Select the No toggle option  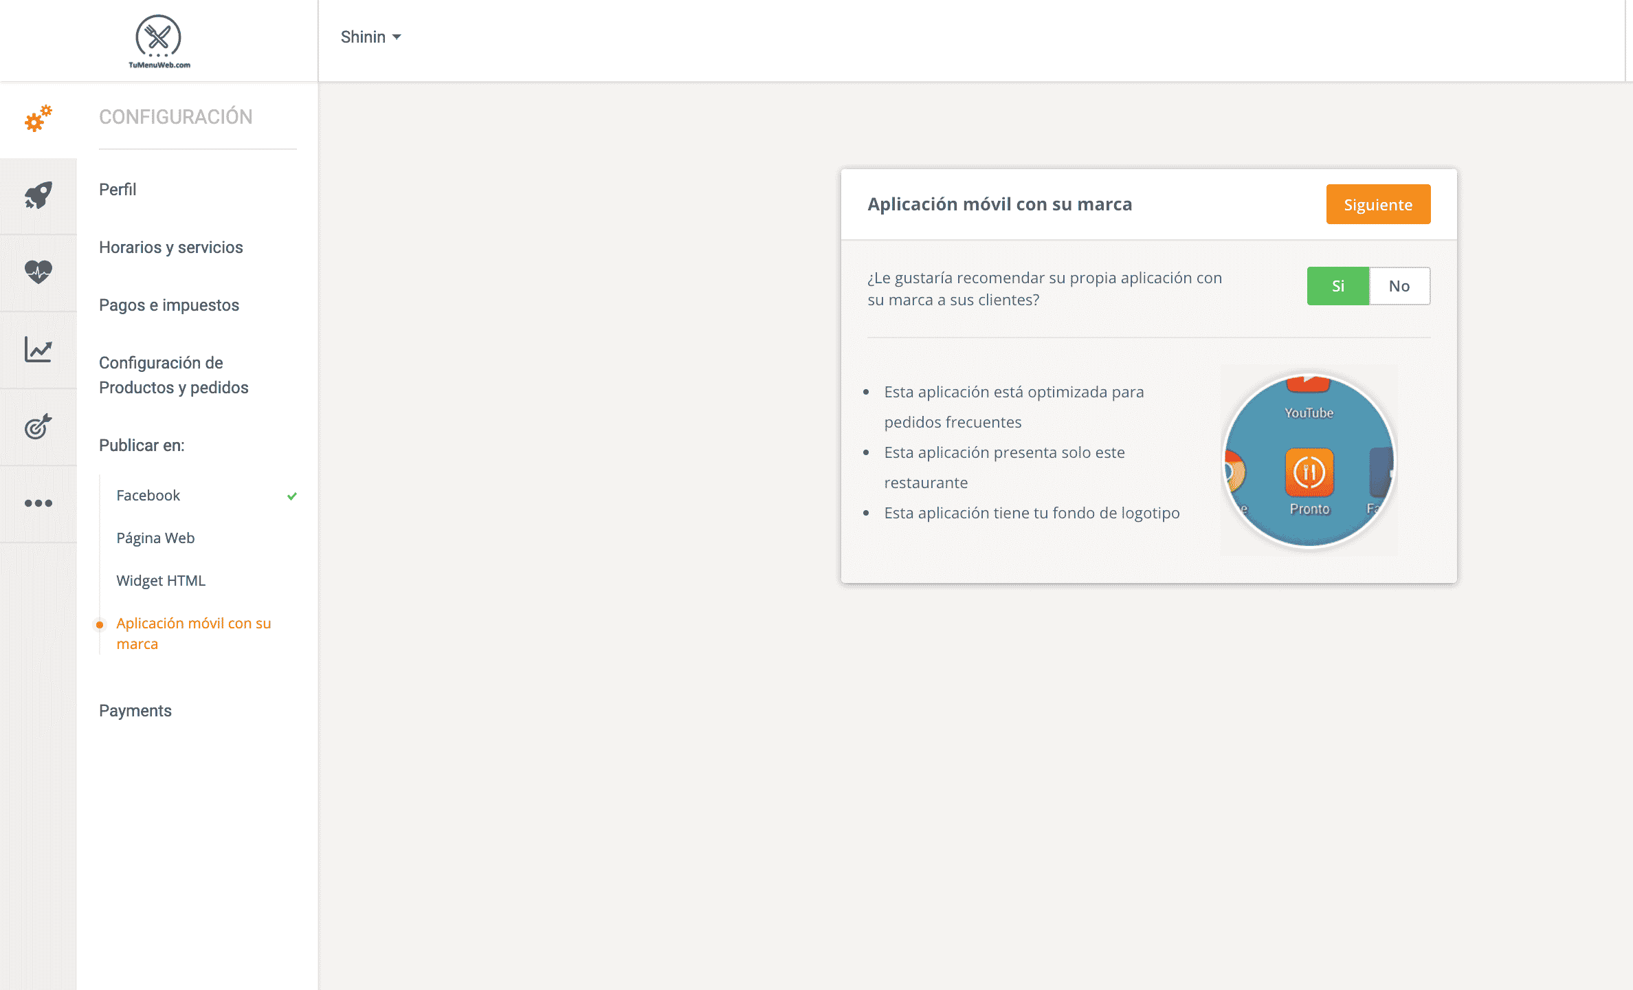tap(1399, 286)
